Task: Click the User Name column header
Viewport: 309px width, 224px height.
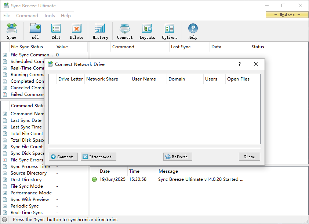Action: click(148, 79)
